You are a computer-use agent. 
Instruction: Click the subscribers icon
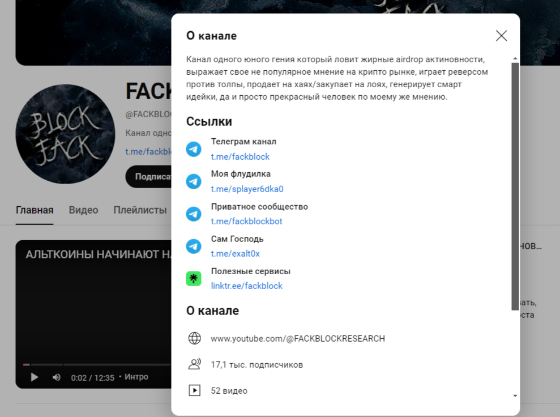(x=194, y=364)
